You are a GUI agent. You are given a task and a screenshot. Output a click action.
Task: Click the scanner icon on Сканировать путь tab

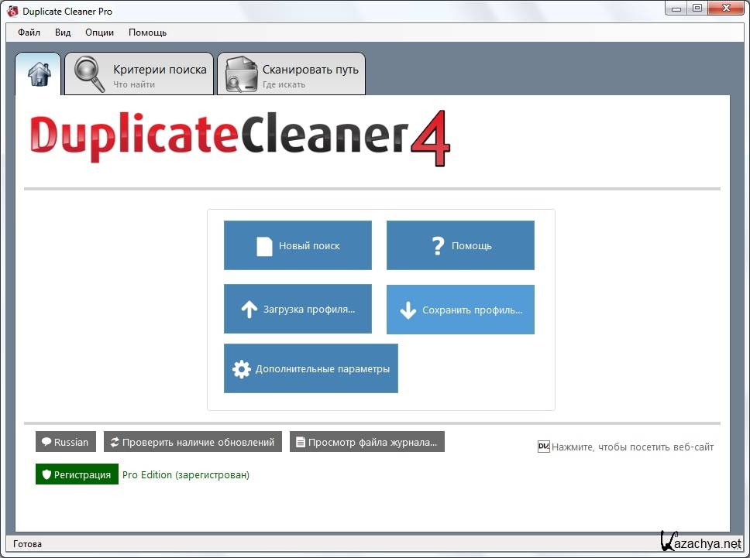(240, 74)
